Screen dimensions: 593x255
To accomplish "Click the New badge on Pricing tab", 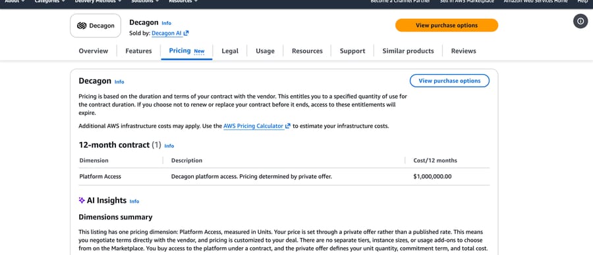I will pos(199,51).
